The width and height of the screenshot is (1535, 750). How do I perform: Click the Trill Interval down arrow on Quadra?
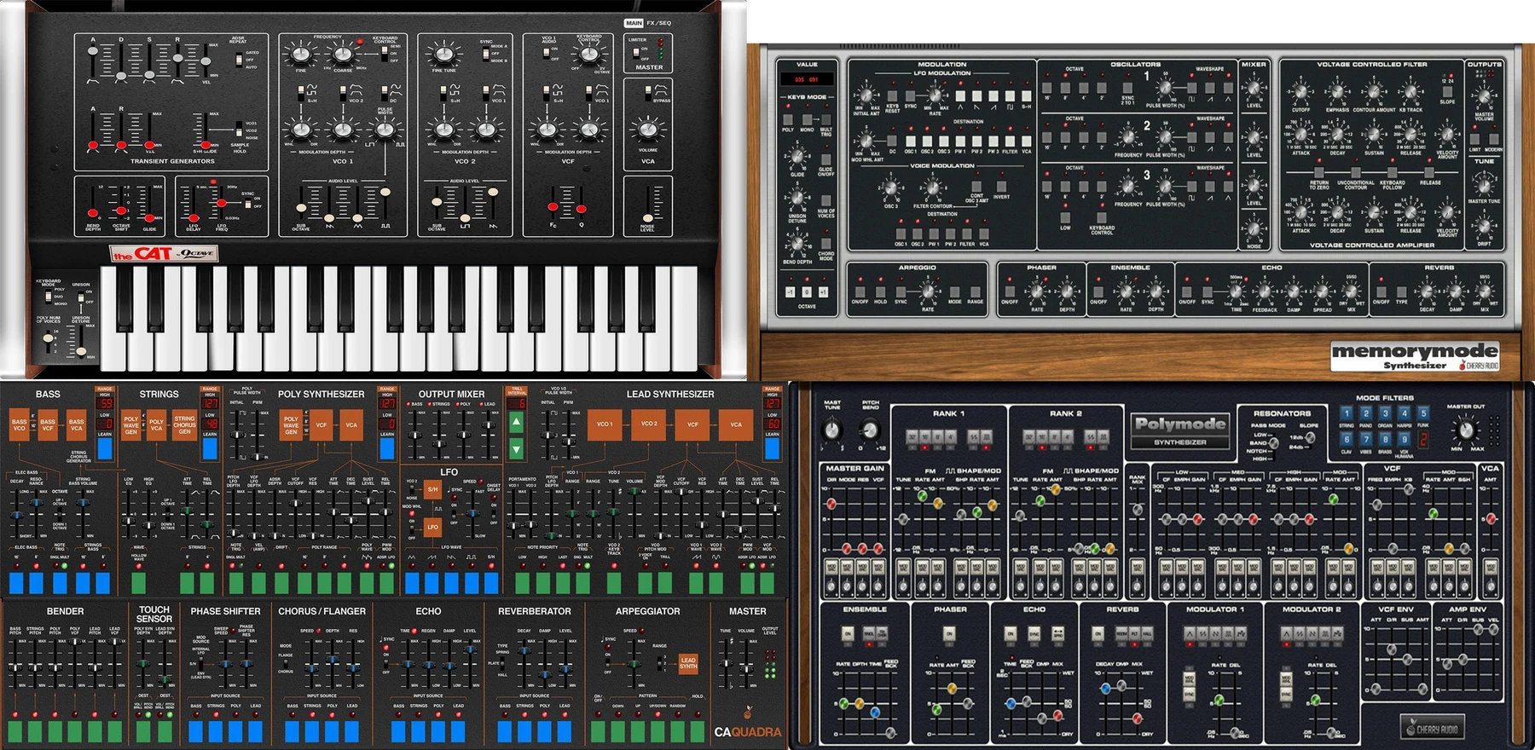[x=516, y=448]
